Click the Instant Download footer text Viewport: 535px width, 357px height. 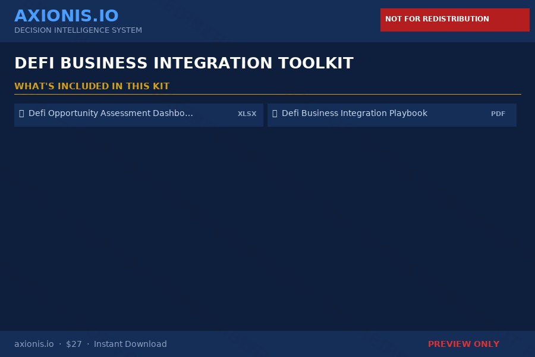130,344
